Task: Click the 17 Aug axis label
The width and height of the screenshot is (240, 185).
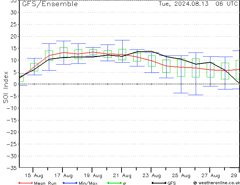Action: point(64,176)
